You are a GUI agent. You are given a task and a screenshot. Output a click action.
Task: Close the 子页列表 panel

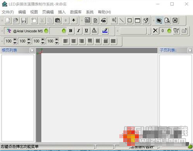190,50
